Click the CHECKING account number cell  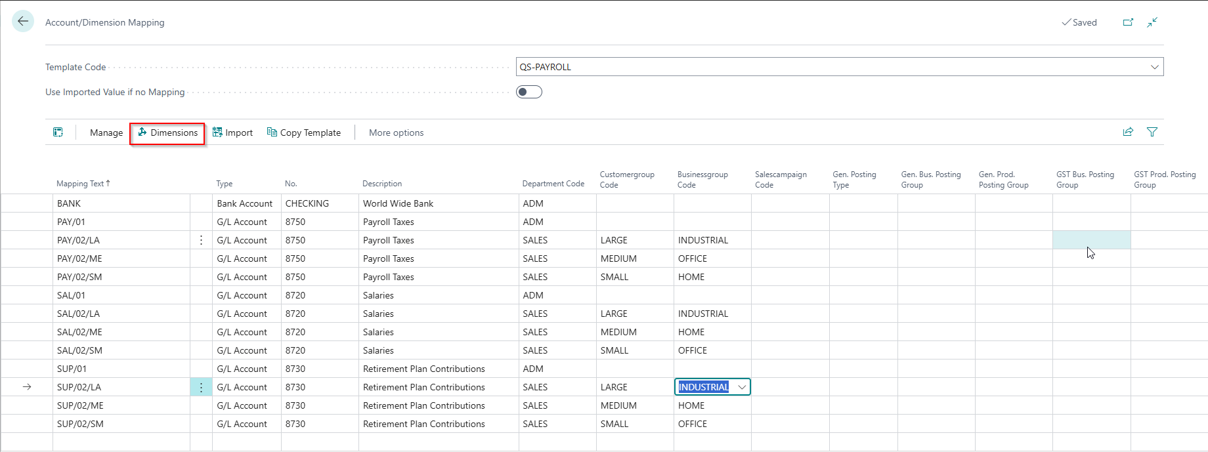(x=320, y=203)
